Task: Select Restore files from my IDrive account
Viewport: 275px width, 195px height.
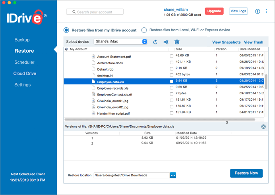Action: click(x=66, y=30)
